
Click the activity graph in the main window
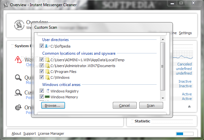(x=183, y=55)
